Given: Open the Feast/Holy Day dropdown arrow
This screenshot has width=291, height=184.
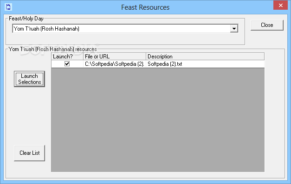Looking at the screenshot, I should click(x=234, y=29).
